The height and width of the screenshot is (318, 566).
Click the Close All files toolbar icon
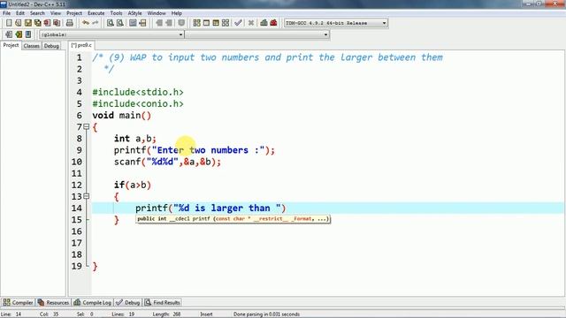[57, 23]
